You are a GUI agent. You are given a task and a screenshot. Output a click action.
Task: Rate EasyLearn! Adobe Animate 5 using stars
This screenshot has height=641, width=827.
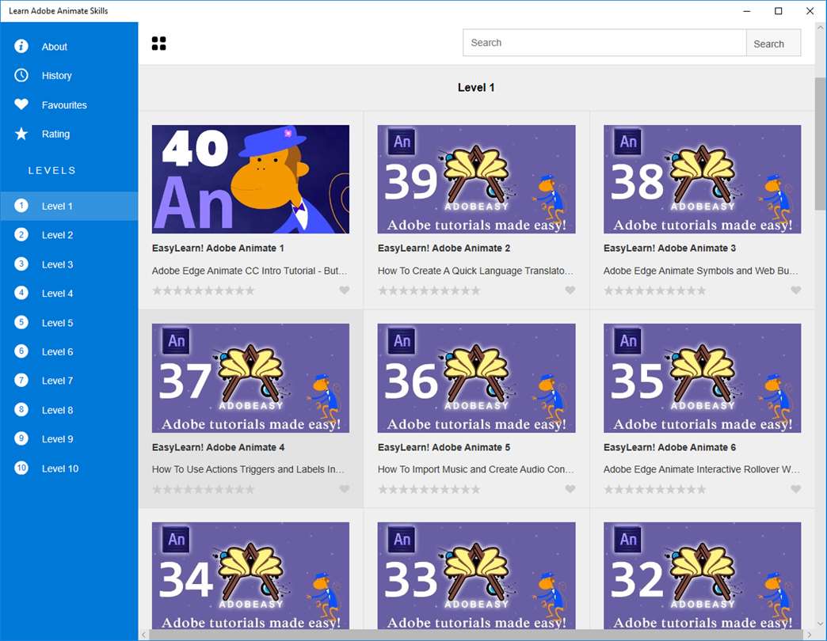(x=429, y=489)
